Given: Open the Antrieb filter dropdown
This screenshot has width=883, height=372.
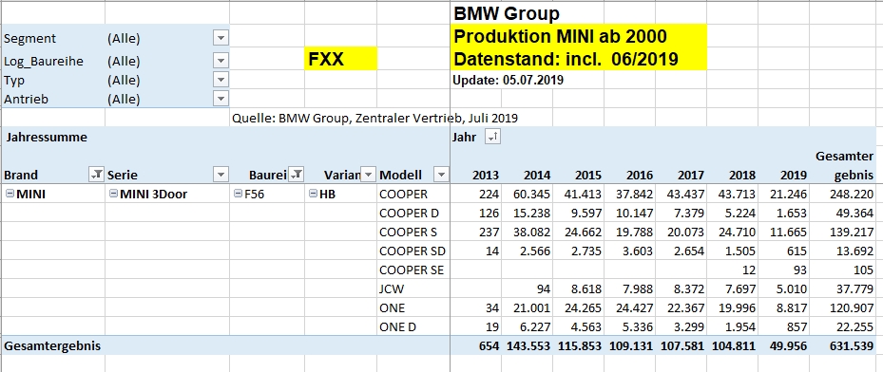Looking at the screenshot, I should tap(221, 99).
